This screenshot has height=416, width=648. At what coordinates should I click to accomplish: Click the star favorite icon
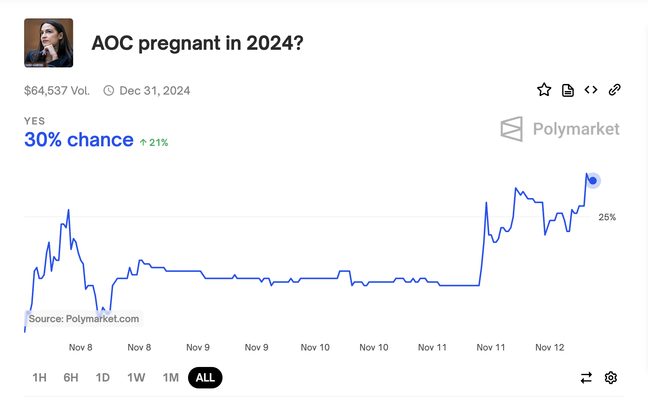point(544,90)
